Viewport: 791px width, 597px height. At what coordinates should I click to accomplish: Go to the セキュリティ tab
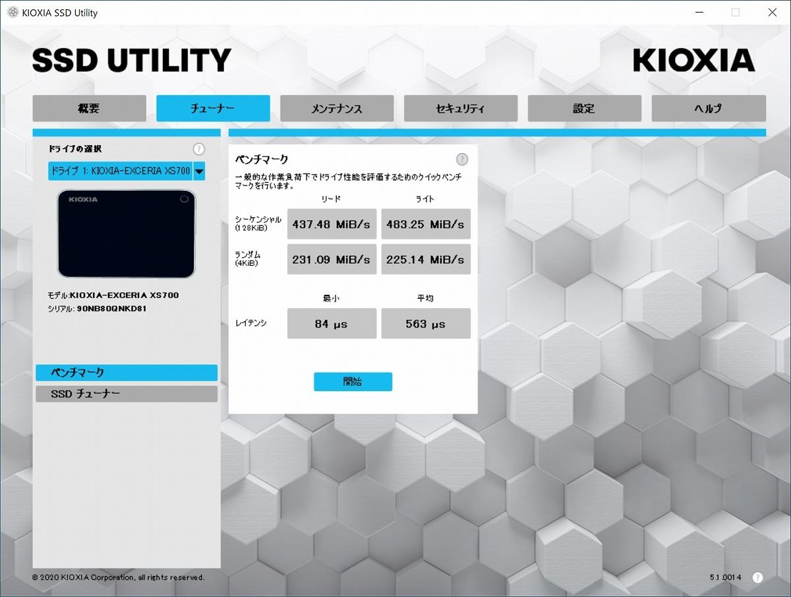pos(461,109)
